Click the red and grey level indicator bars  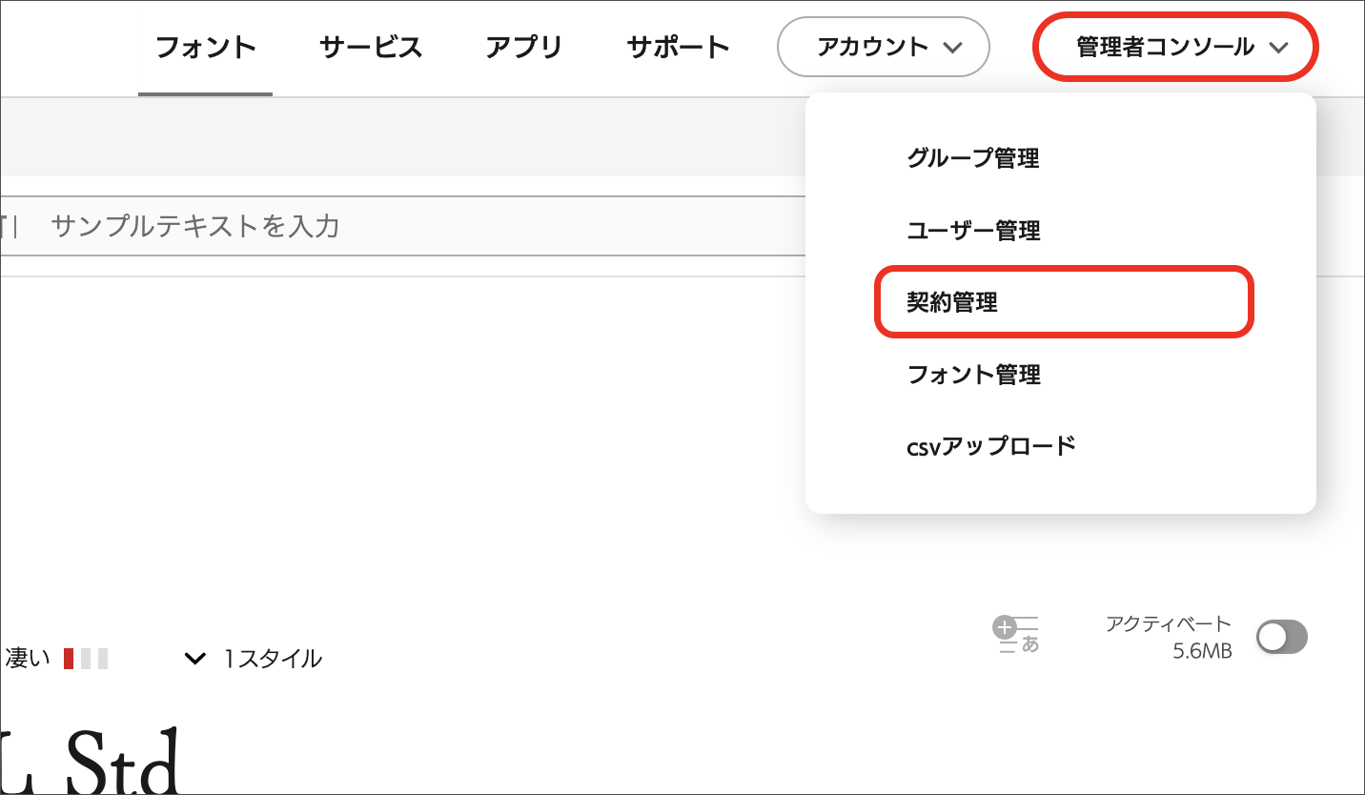point(86,658)
